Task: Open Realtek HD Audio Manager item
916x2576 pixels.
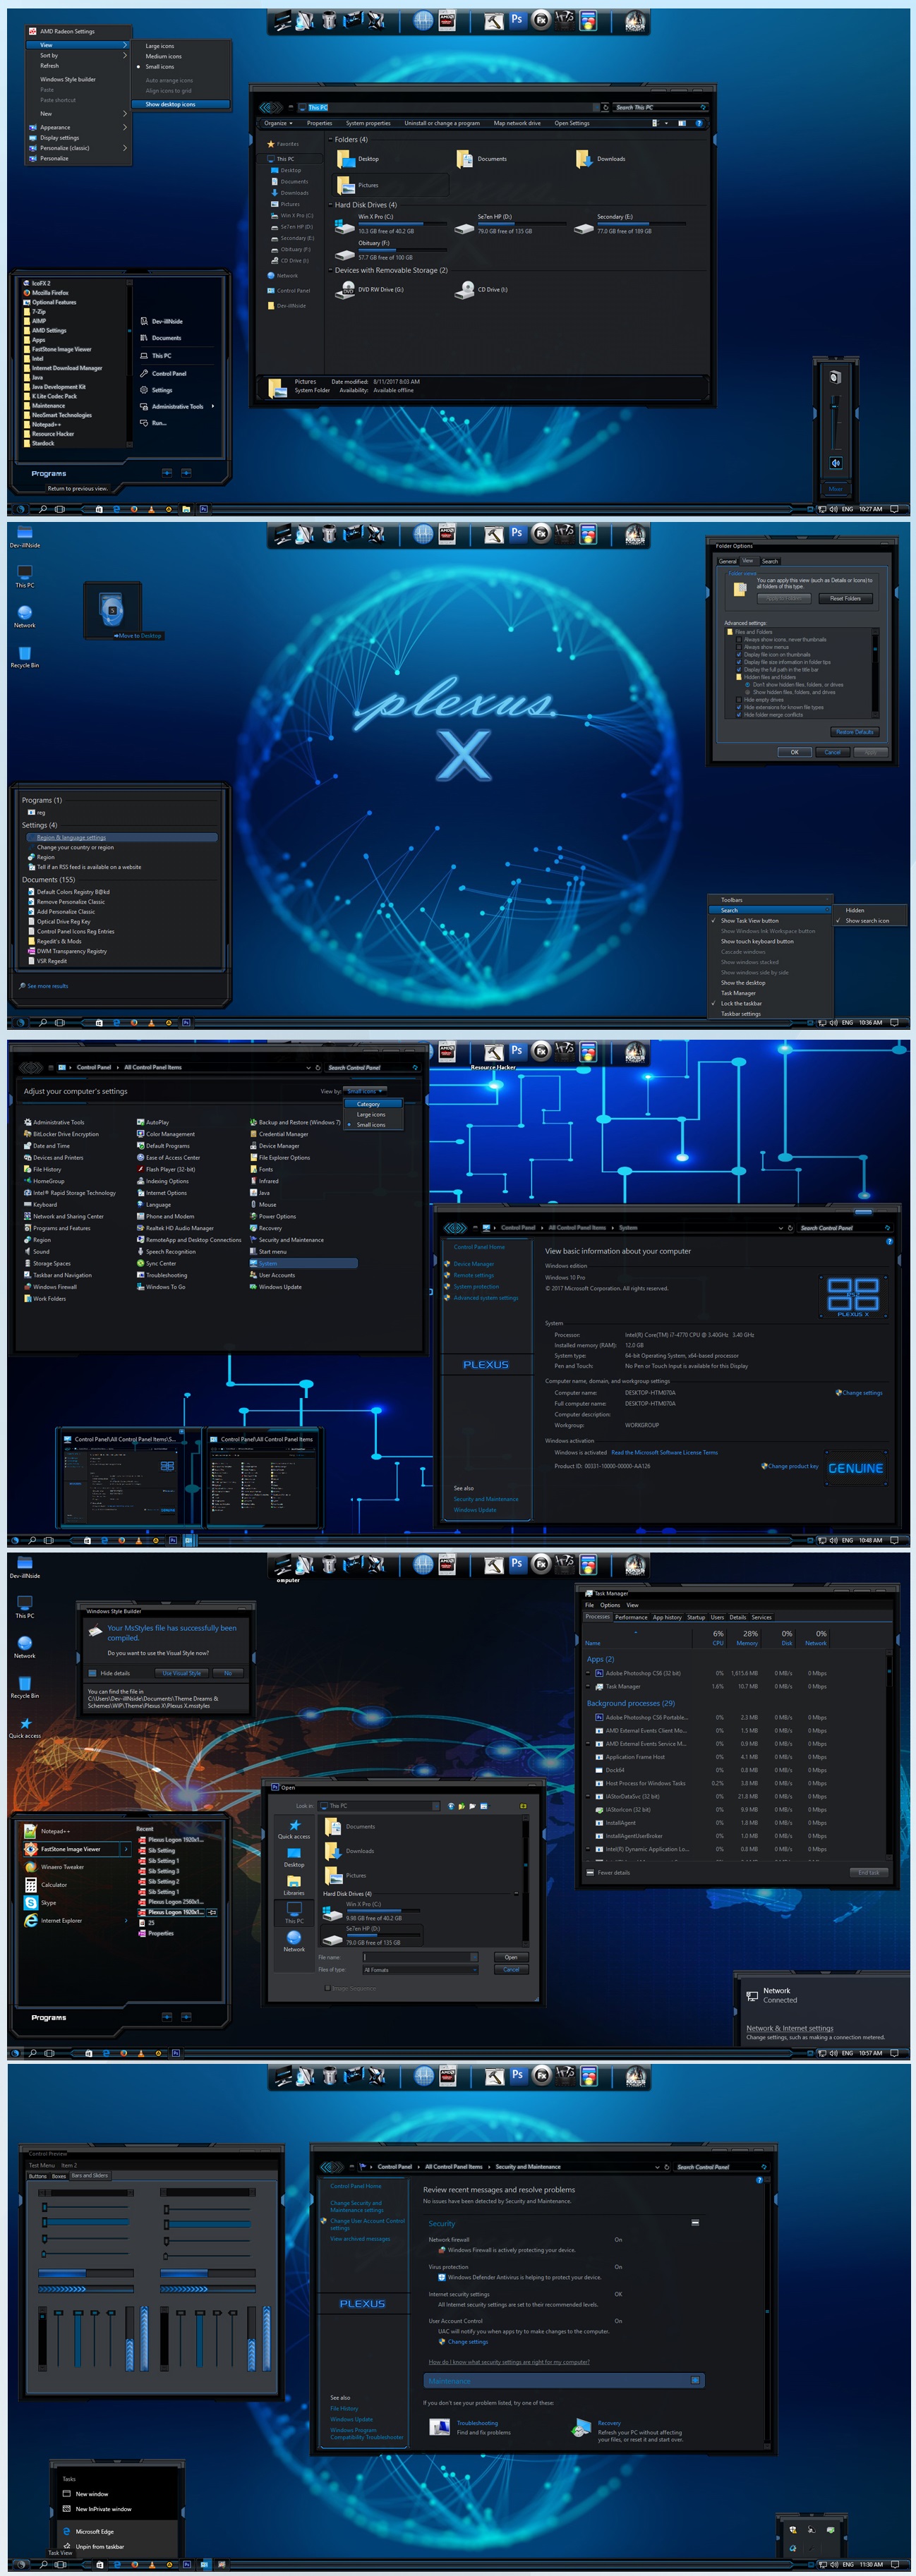Action: pyautogui.click(x=175, y=1228)
